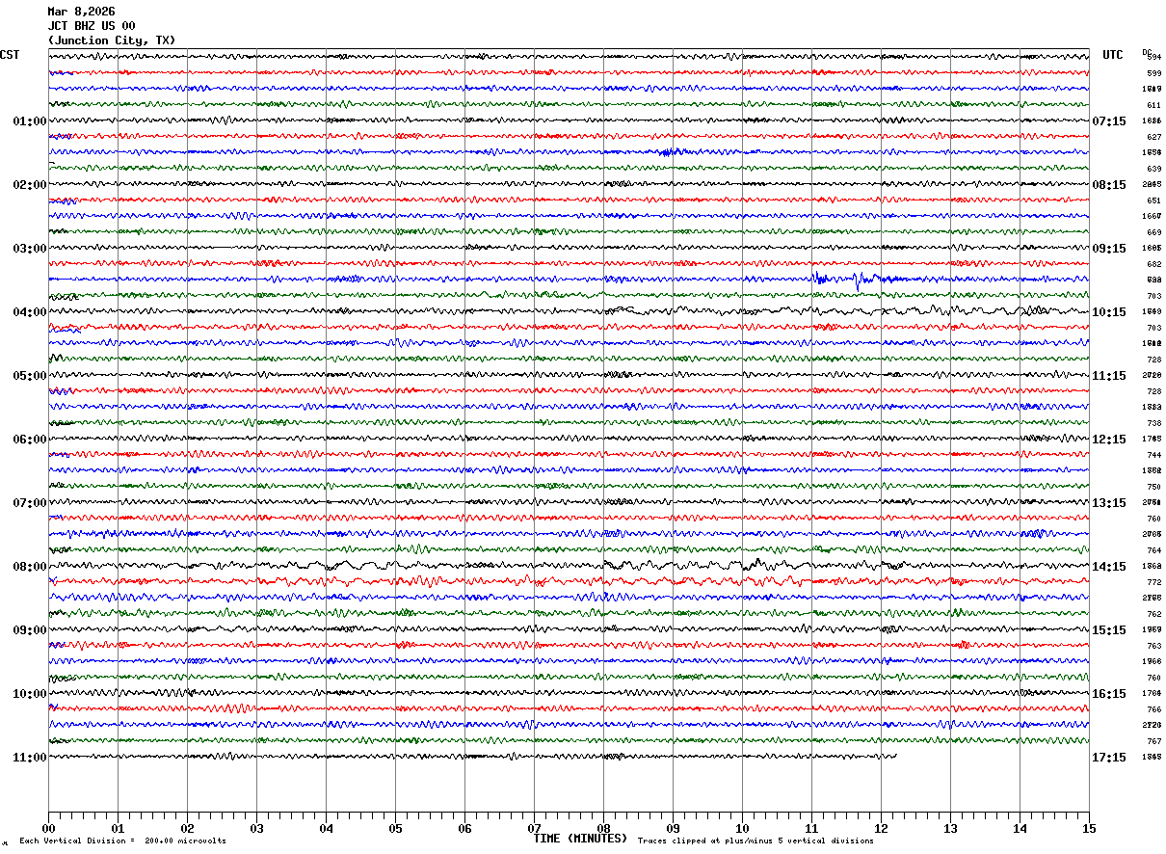Click the DC offset value "611"
Screen dimensions: 1166x854
[1153, 105]
